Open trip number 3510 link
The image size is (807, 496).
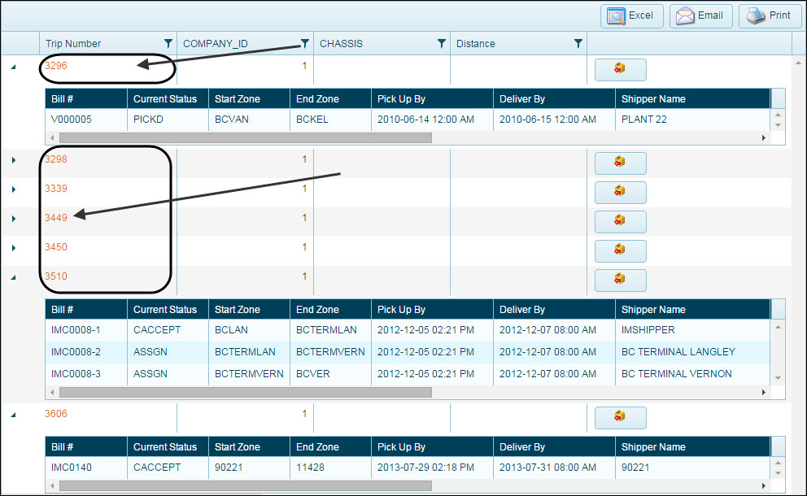[x=55, y=276]
